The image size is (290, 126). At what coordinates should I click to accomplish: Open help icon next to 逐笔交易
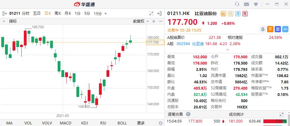click(188, 114)
